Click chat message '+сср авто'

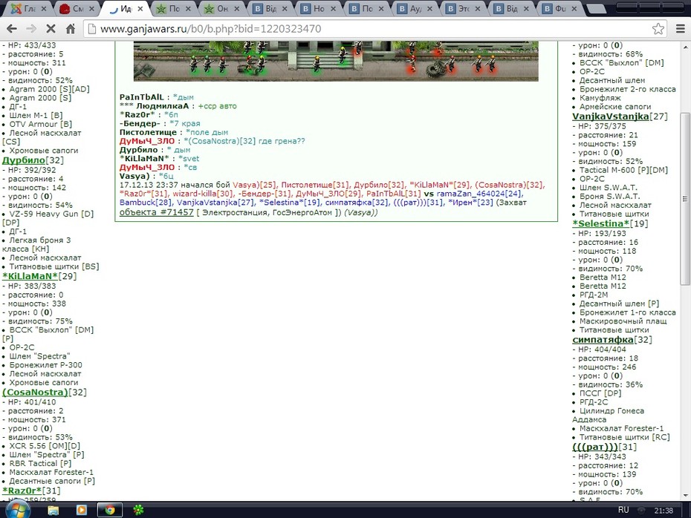tap(217, 105)
